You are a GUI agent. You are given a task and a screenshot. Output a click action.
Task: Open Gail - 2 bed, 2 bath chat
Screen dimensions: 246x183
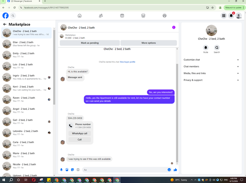(27, 122)
